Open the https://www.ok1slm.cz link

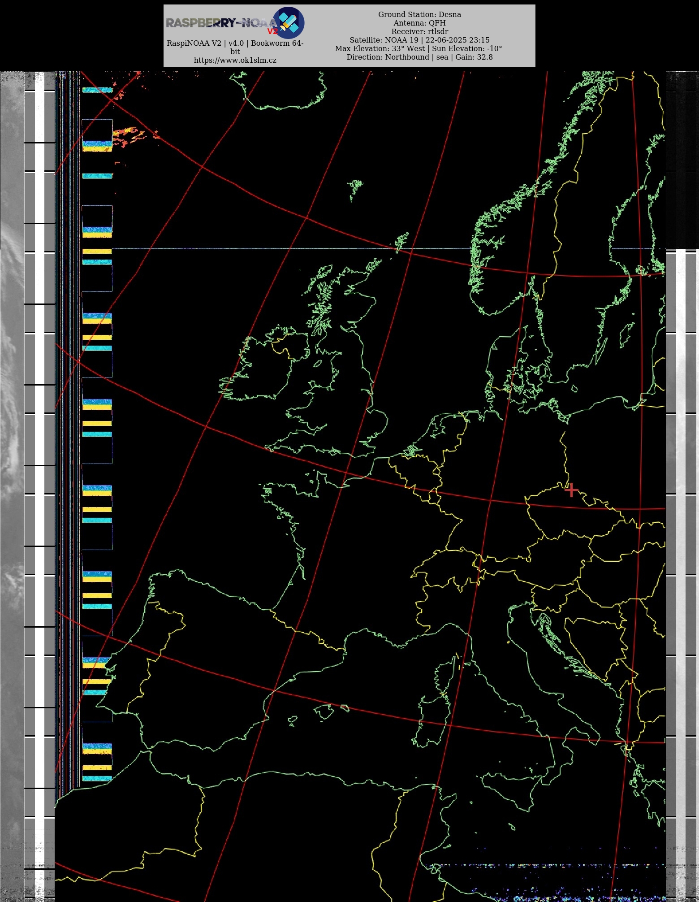click(235, 60)
